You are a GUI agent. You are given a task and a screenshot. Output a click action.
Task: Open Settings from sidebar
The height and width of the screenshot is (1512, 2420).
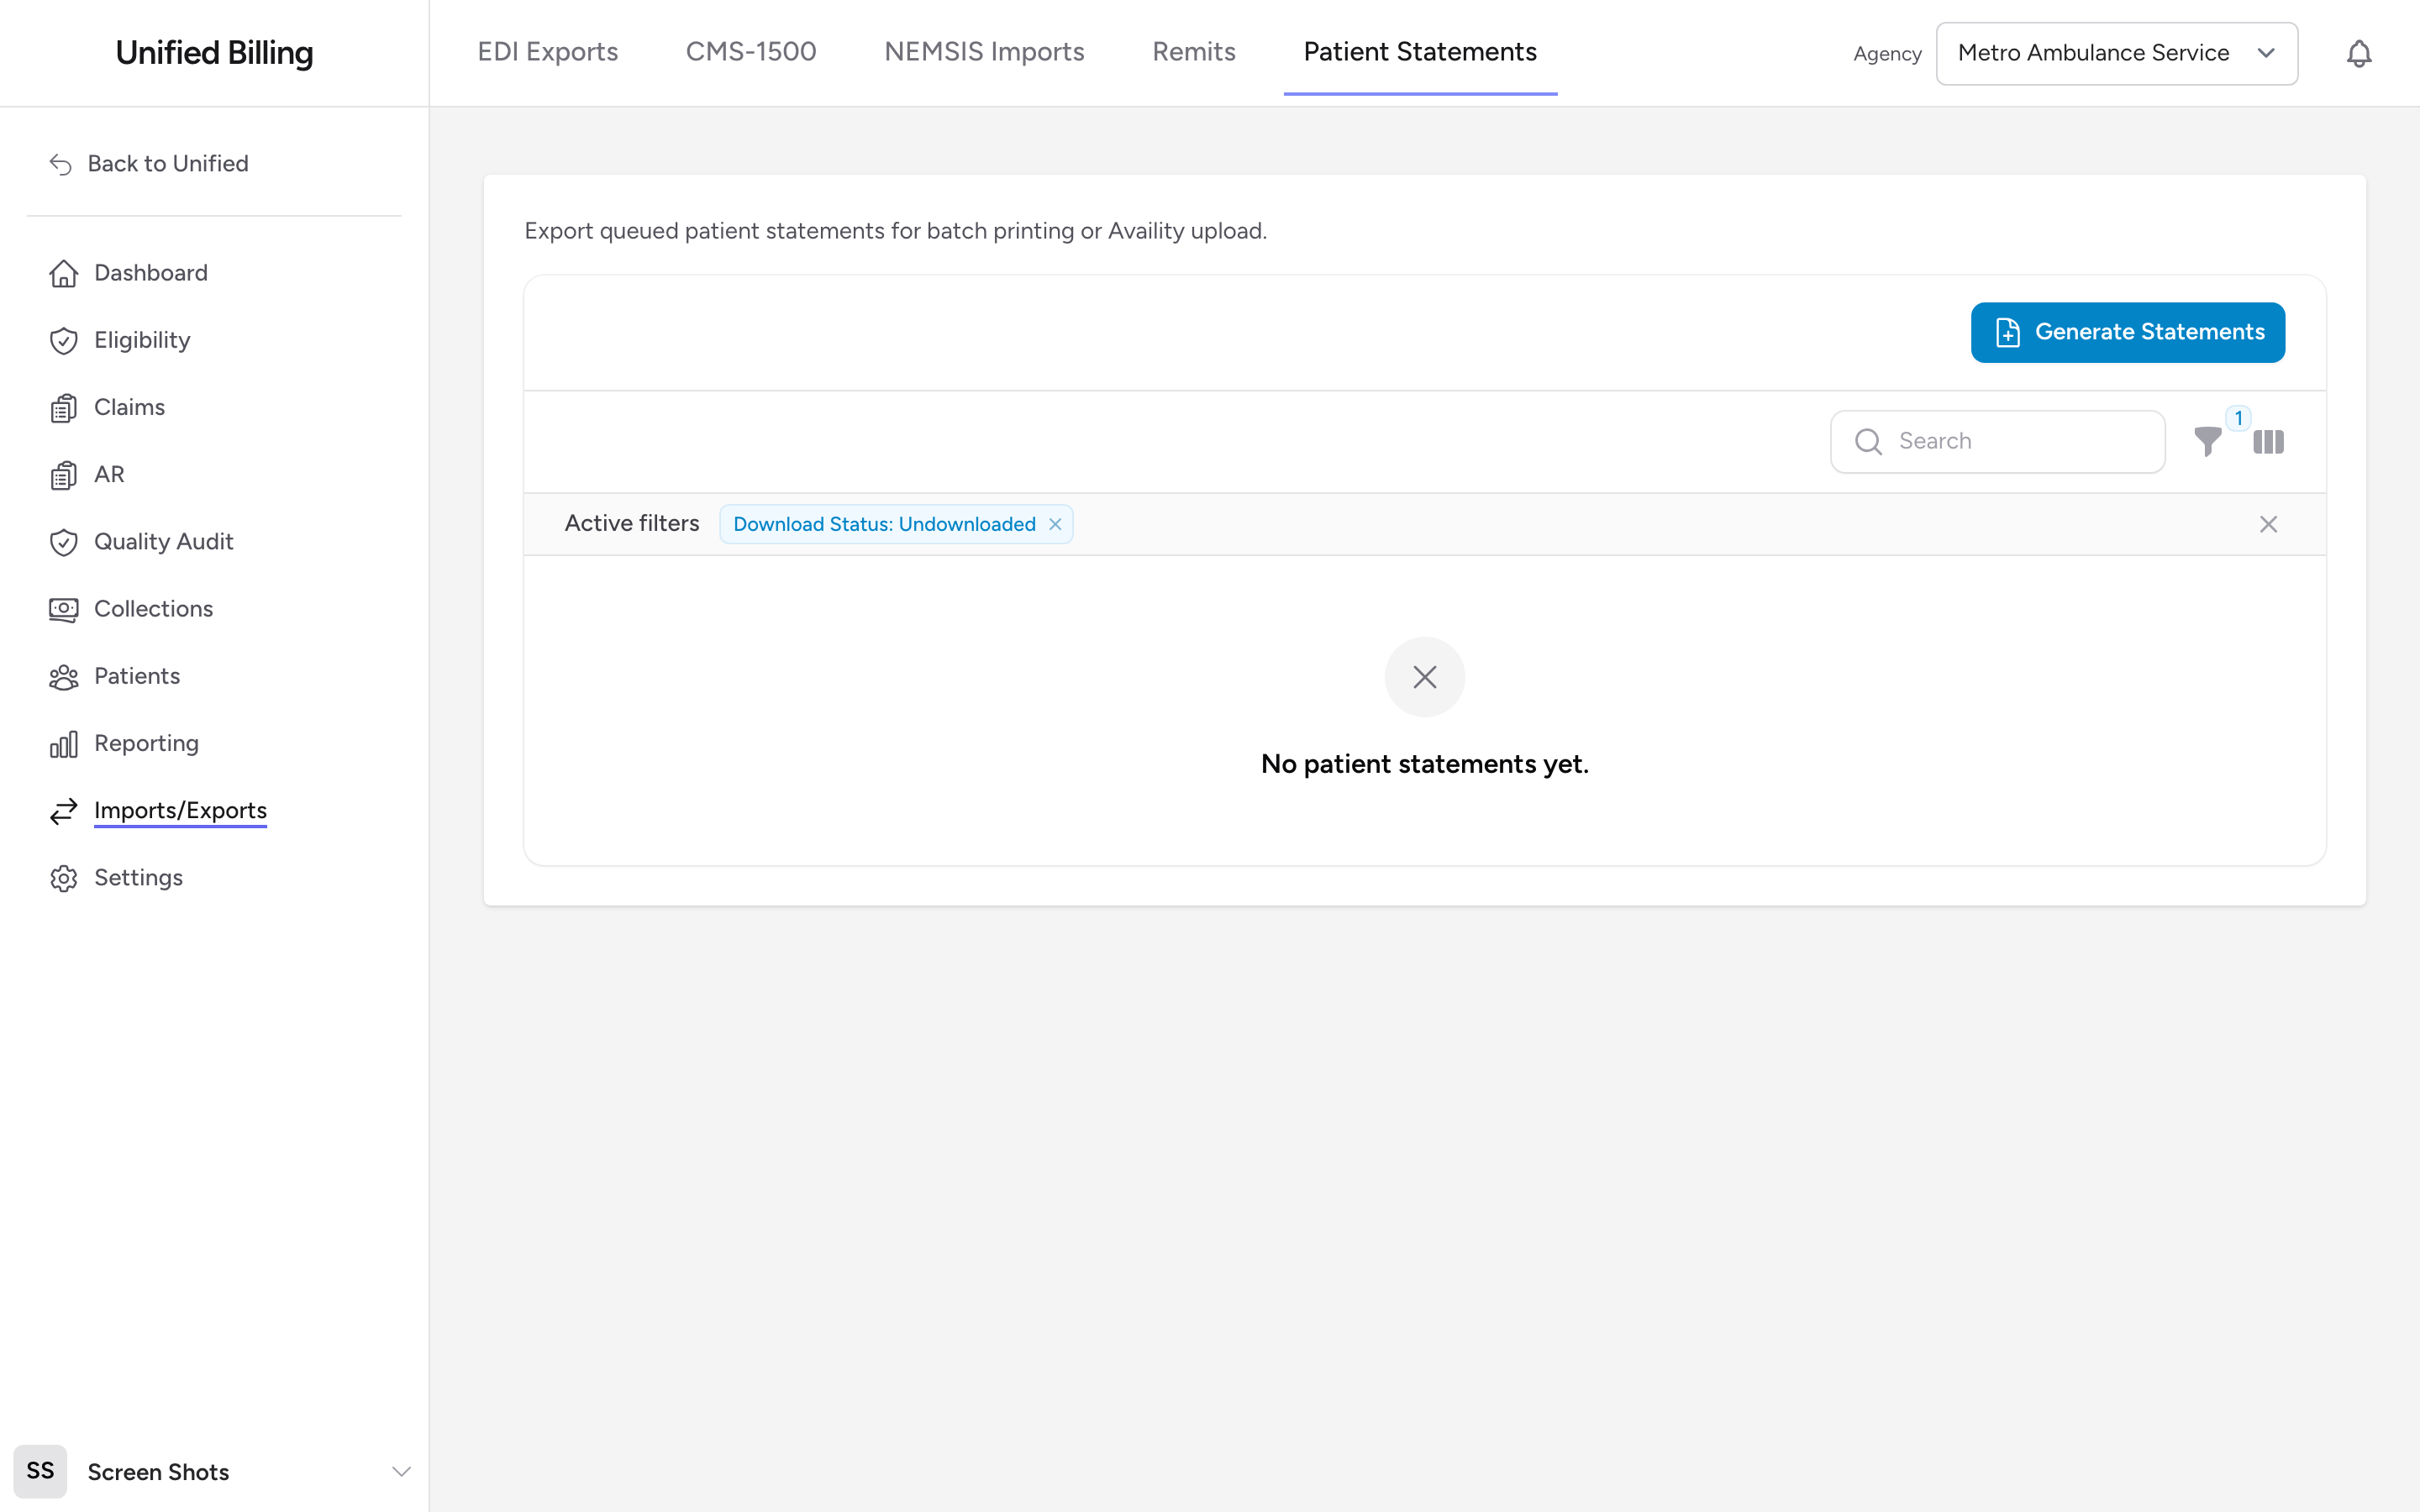coord(138,877)
